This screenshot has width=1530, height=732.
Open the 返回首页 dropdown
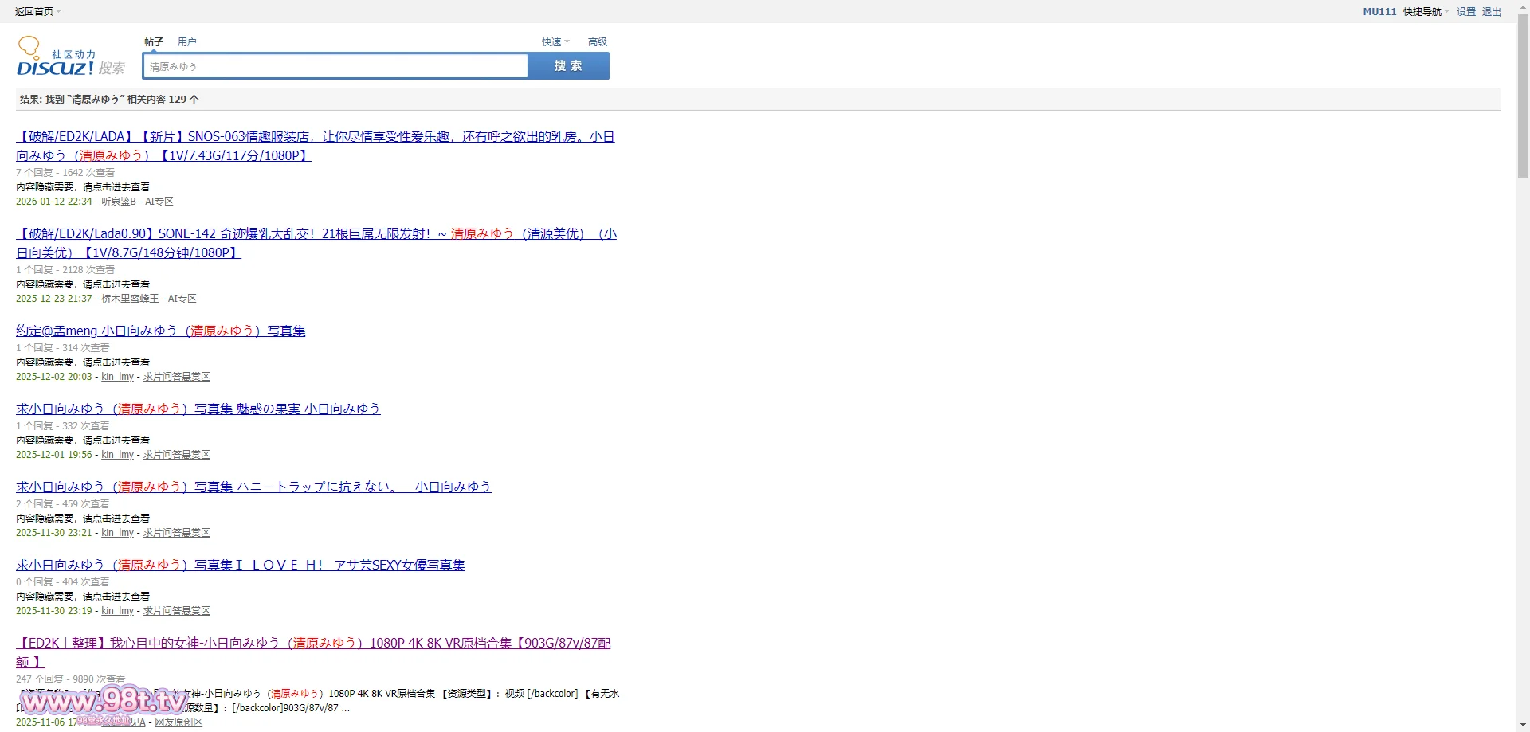click(37, 11)
